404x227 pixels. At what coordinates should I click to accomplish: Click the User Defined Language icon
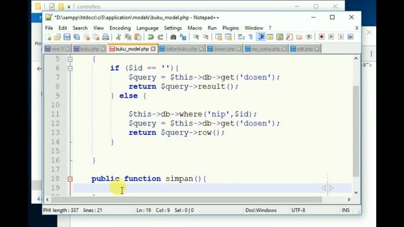270,37
